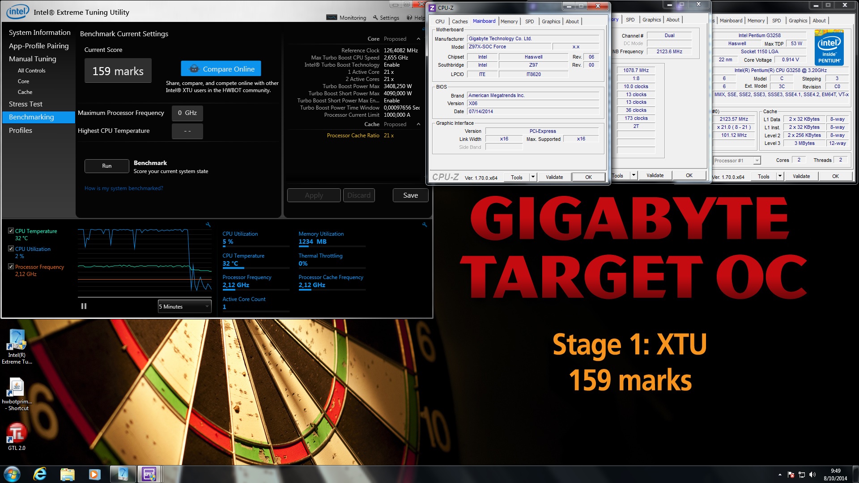
Task: Click the volume speaker tray icon
Action: pos(812,475)
